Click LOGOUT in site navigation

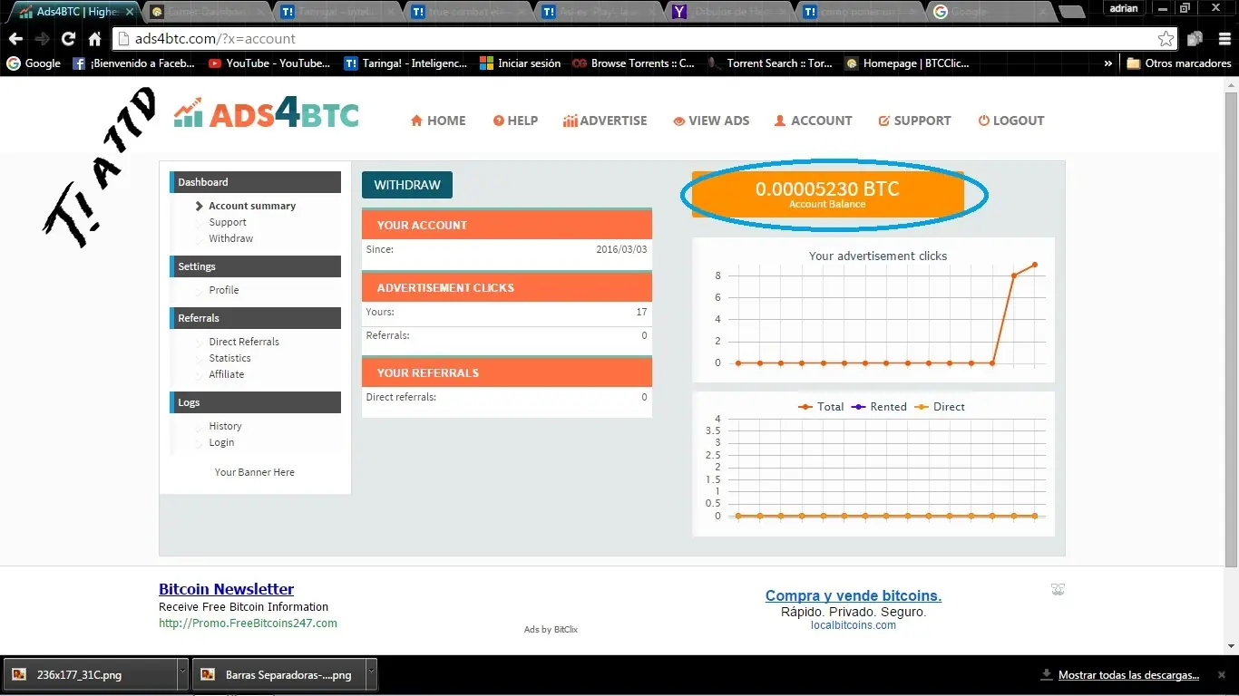1011,121
